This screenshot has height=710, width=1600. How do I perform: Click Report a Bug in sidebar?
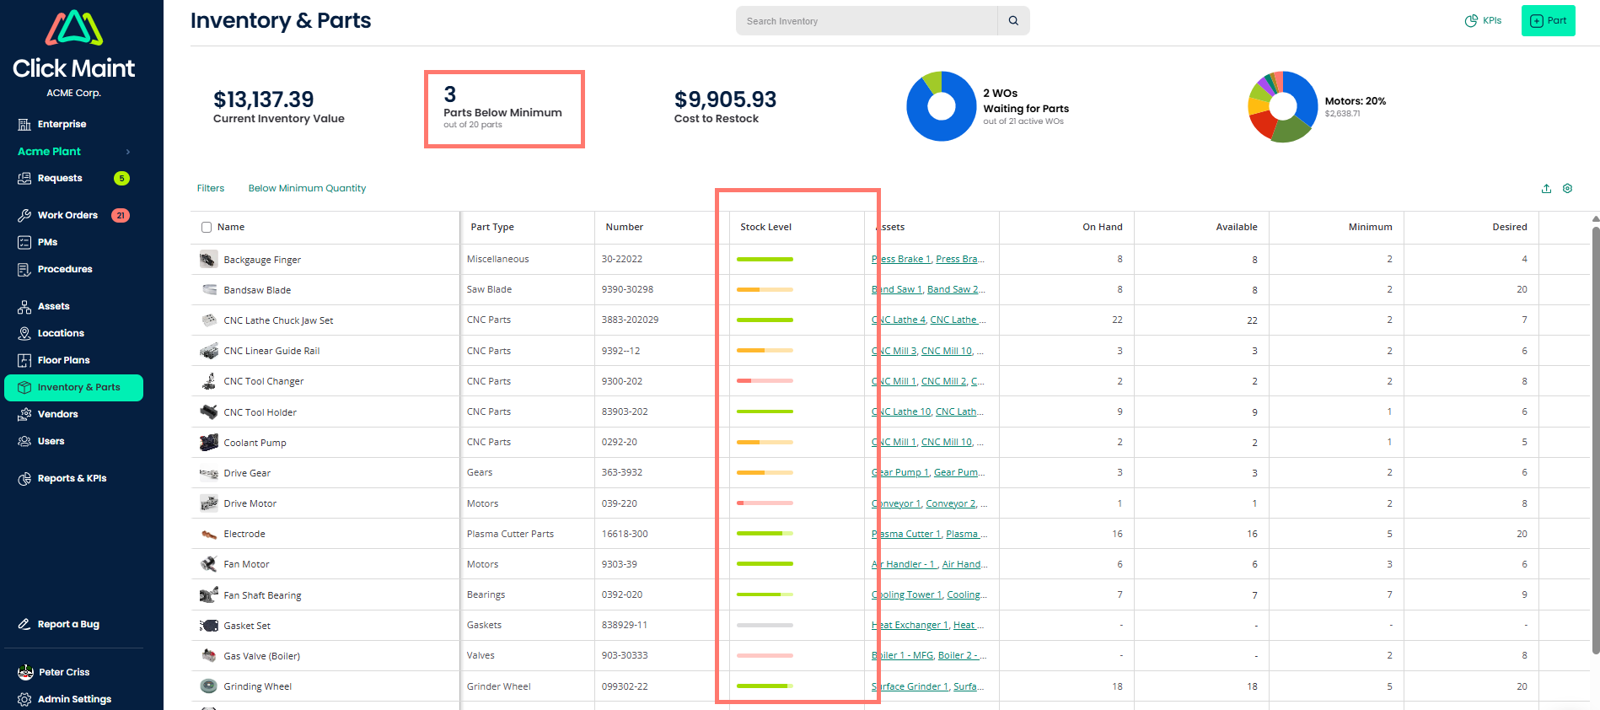[x=67, y=624]
